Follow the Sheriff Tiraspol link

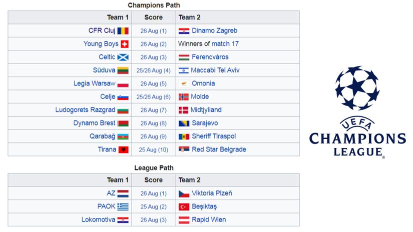214,136
